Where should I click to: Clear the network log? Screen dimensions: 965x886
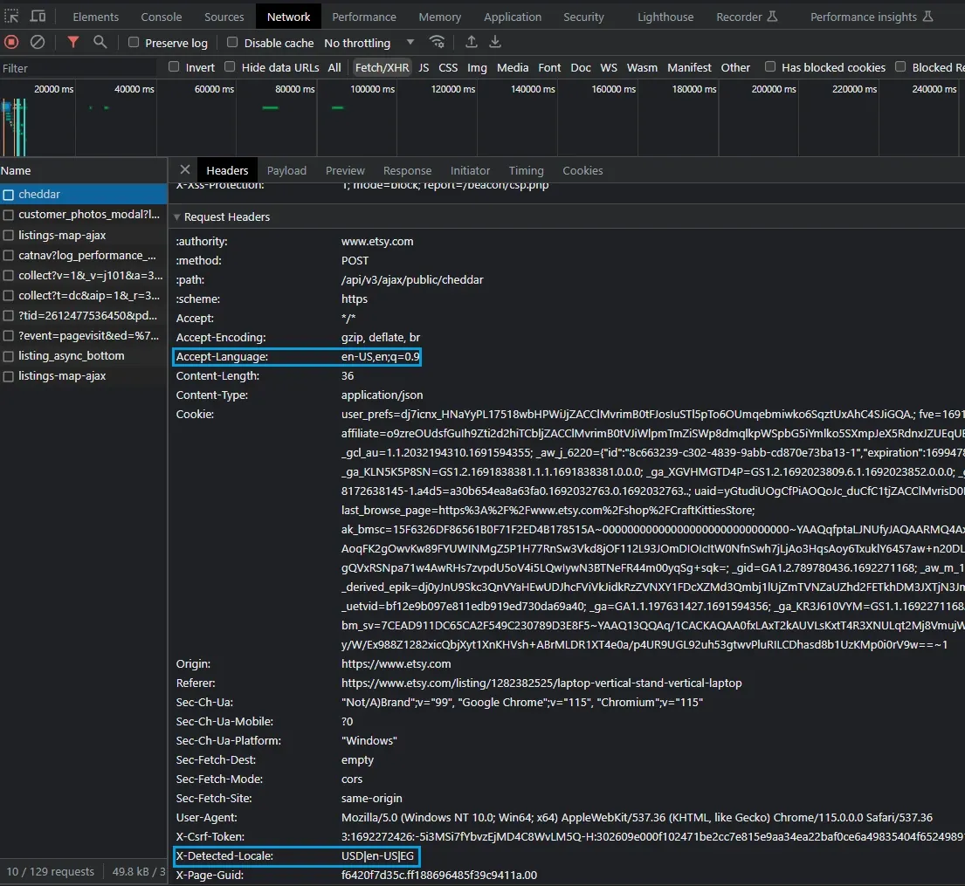(x=38, y=42)
